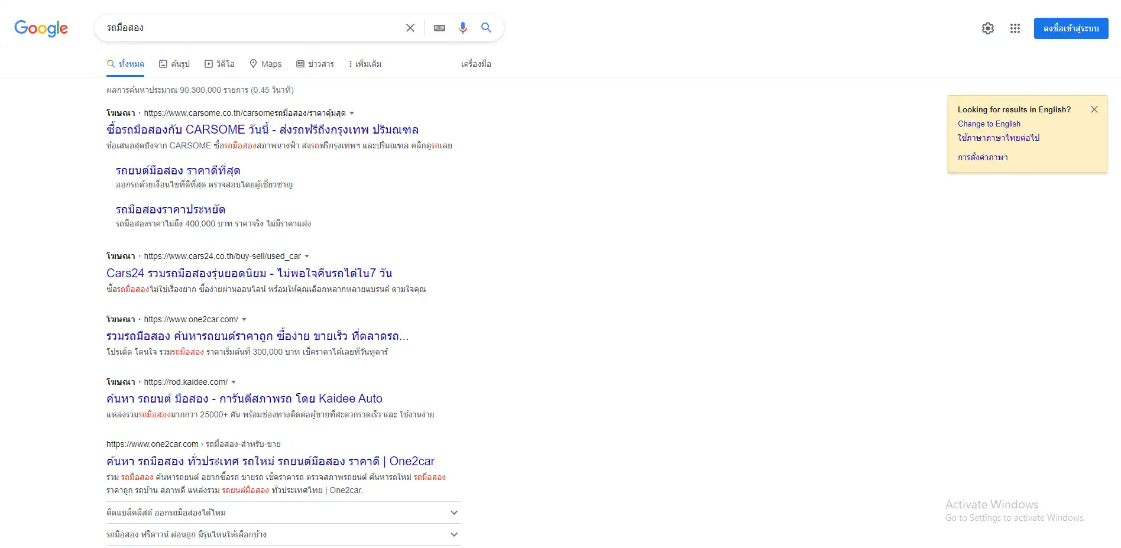The height and width of the screenshot is (548, 1121).
Task: Open Google quick settings gear
Action: pyautogui.click(x=987, y=28)
